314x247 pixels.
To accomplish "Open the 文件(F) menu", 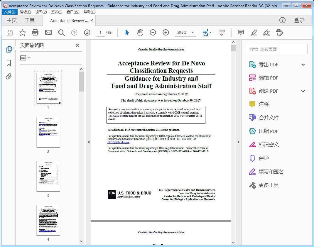I will [10, 12].
